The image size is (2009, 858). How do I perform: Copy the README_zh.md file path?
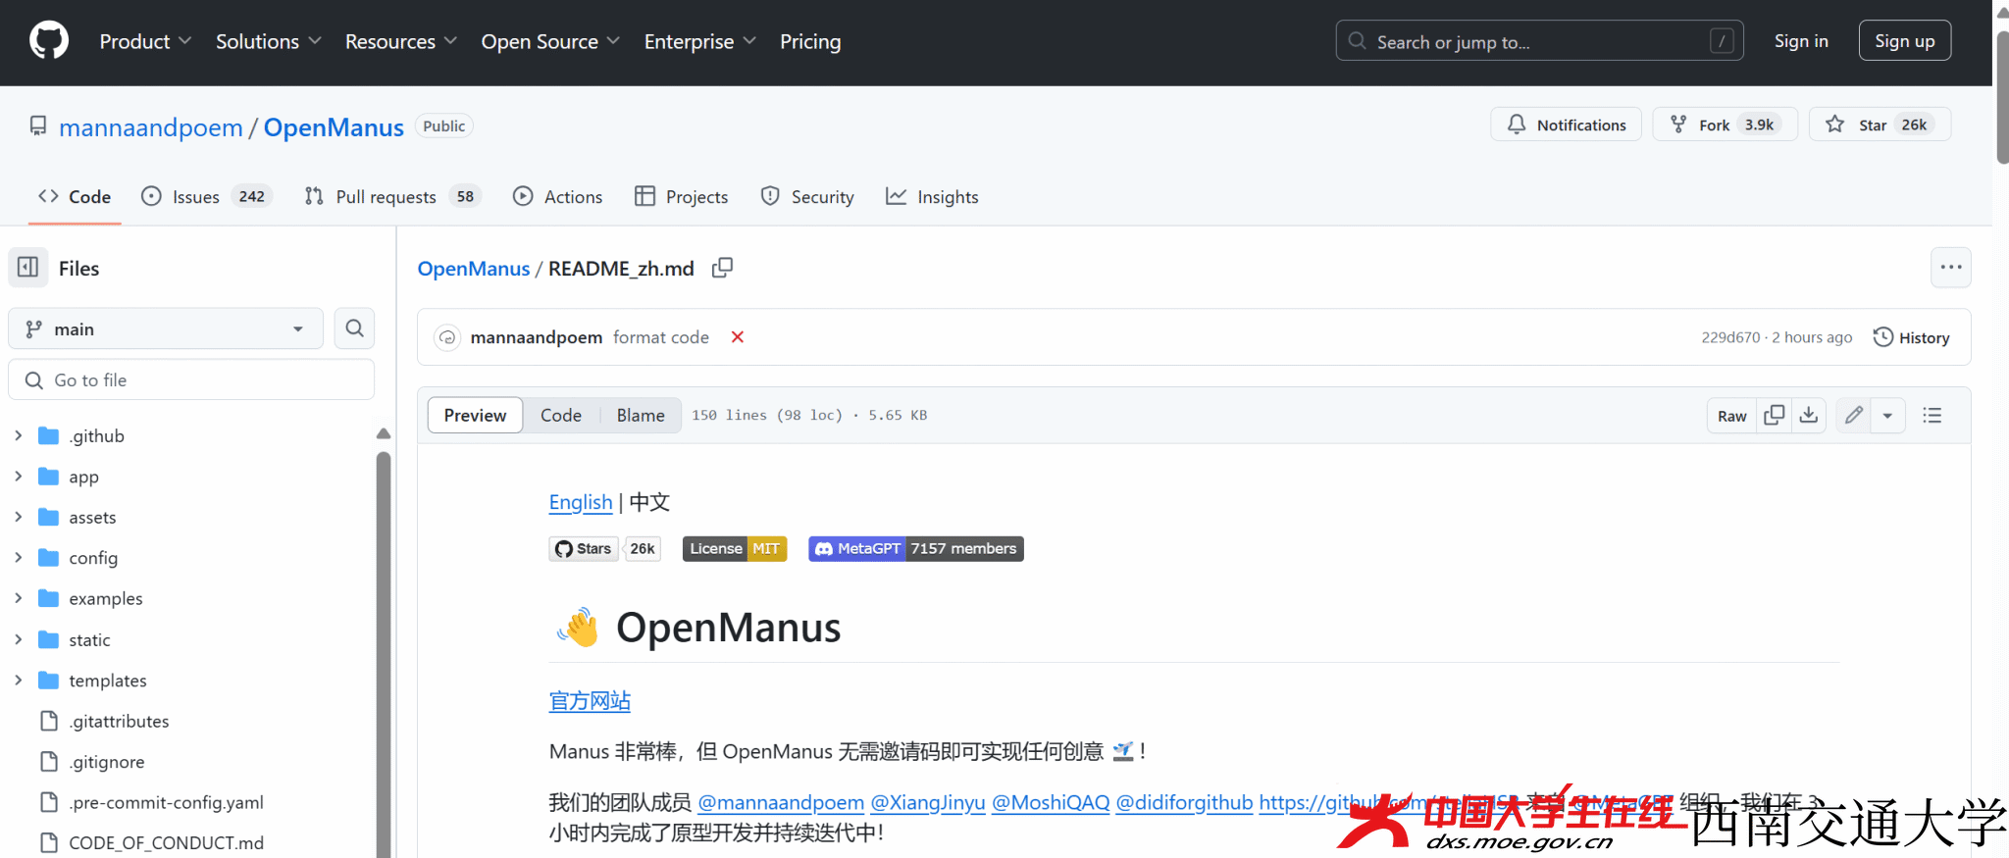point(722,268)
